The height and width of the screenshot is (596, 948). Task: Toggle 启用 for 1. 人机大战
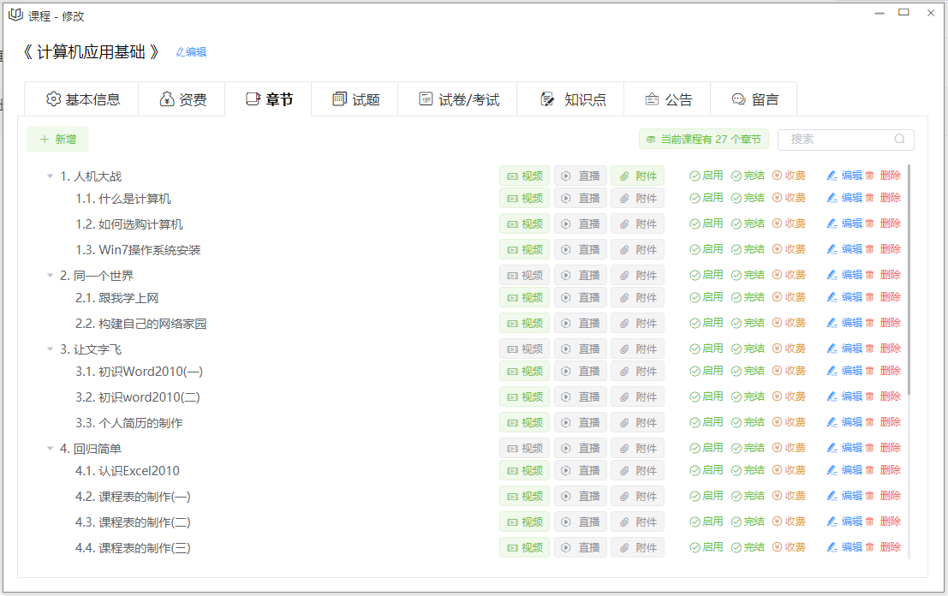click(x=707, y=176)
